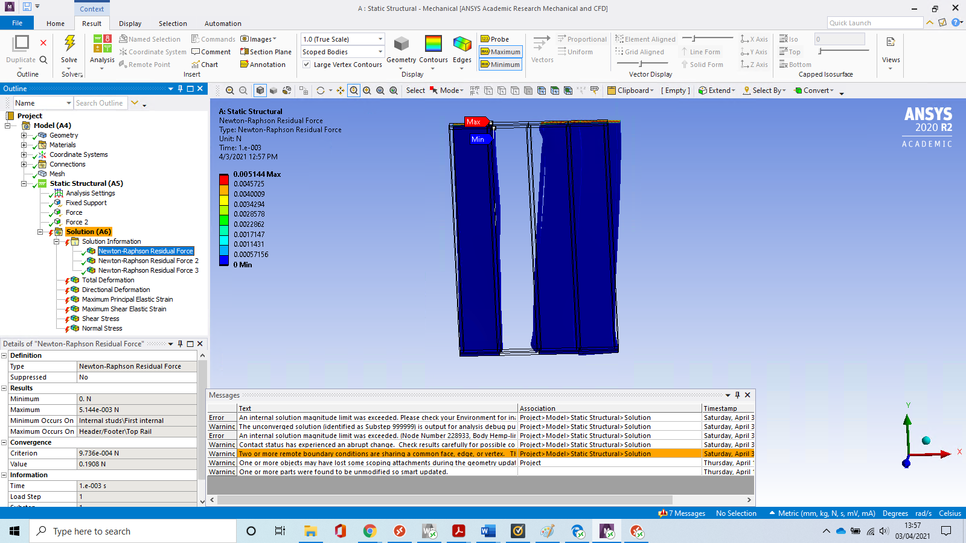966x543 pixels.
Task: Toggle the Maximum label button
Action: pyautogui.click(x=500, y=52)
